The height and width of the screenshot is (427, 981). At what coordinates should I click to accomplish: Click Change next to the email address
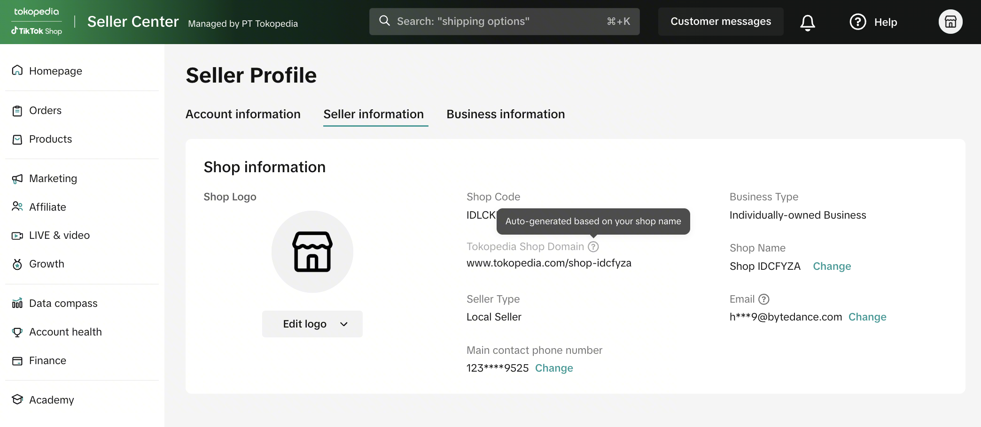[x=867, y=317]
